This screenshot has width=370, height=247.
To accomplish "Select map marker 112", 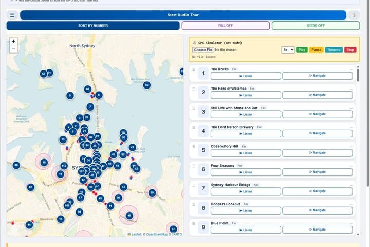I will pos(64,166).
